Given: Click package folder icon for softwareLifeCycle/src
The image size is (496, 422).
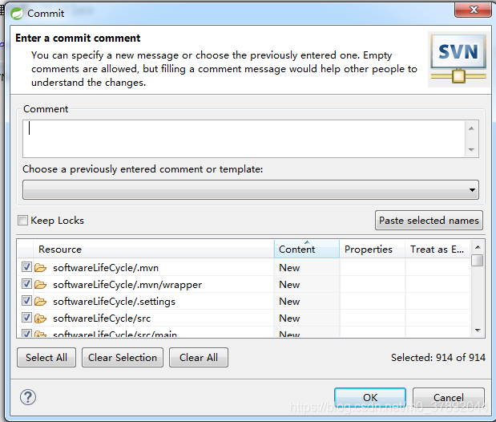Looking at the screenshot, I should click(41, 318).
